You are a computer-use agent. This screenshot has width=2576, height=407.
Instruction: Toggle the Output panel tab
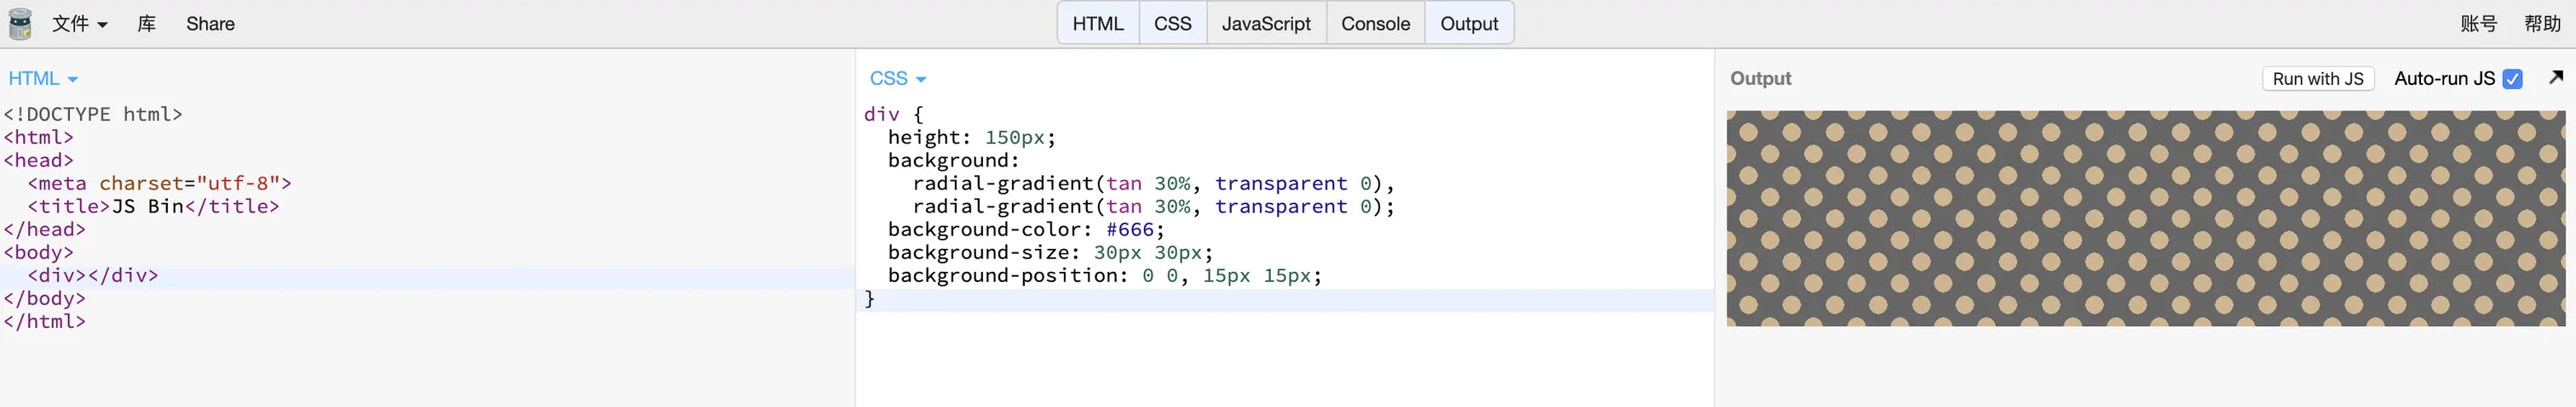1469,24
